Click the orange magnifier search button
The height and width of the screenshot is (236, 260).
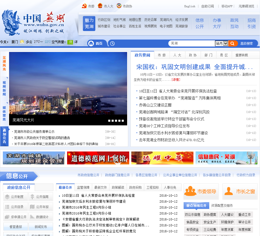232,43
